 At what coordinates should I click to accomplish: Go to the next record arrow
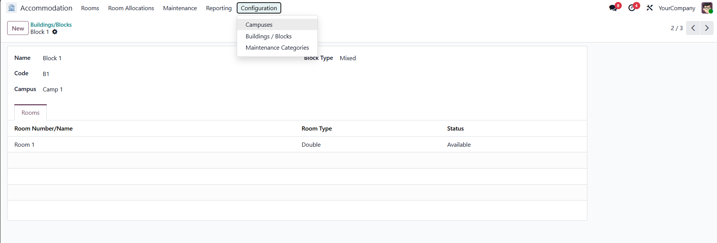(707, 28)
